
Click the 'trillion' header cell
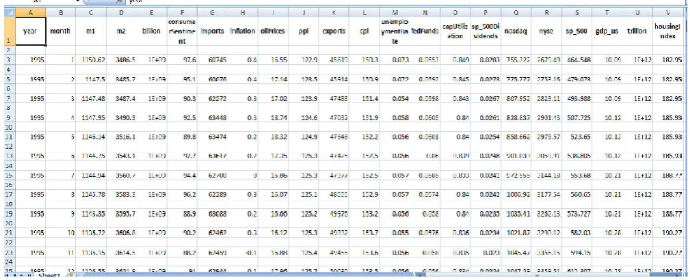click(x=637, y=31)
